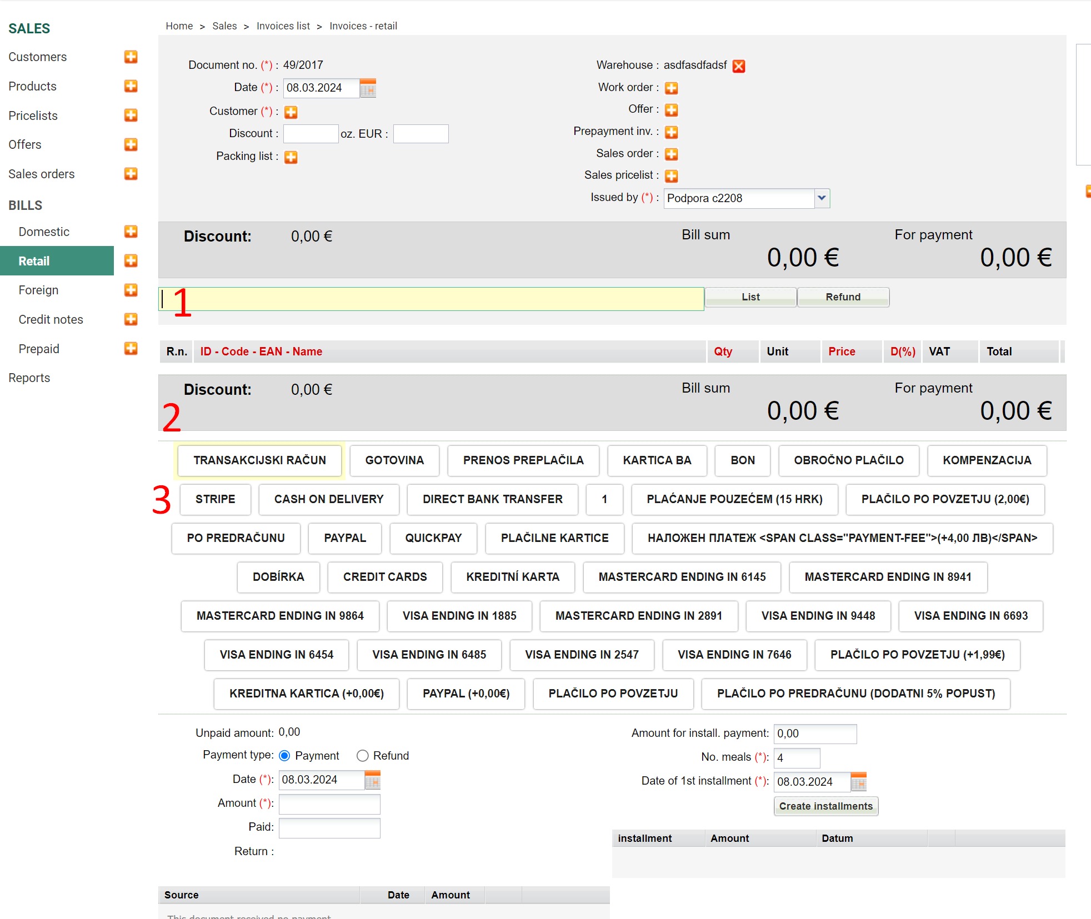The height and width of the screenshot is (919, 1091).
Task: Click the plus icon beside Offers
Action: tap(131, 144)
